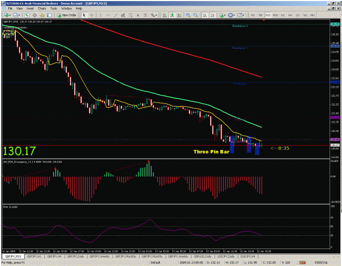342x266 pixels.
Task: Toggle Chart Shift icon
Action: [x=213, y=15]
